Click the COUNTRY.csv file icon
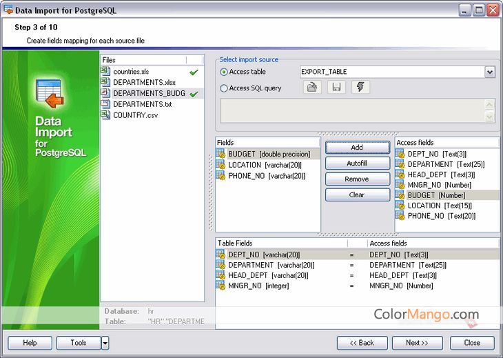This screenshot has height=358, width=503. [x=106, y=115]
